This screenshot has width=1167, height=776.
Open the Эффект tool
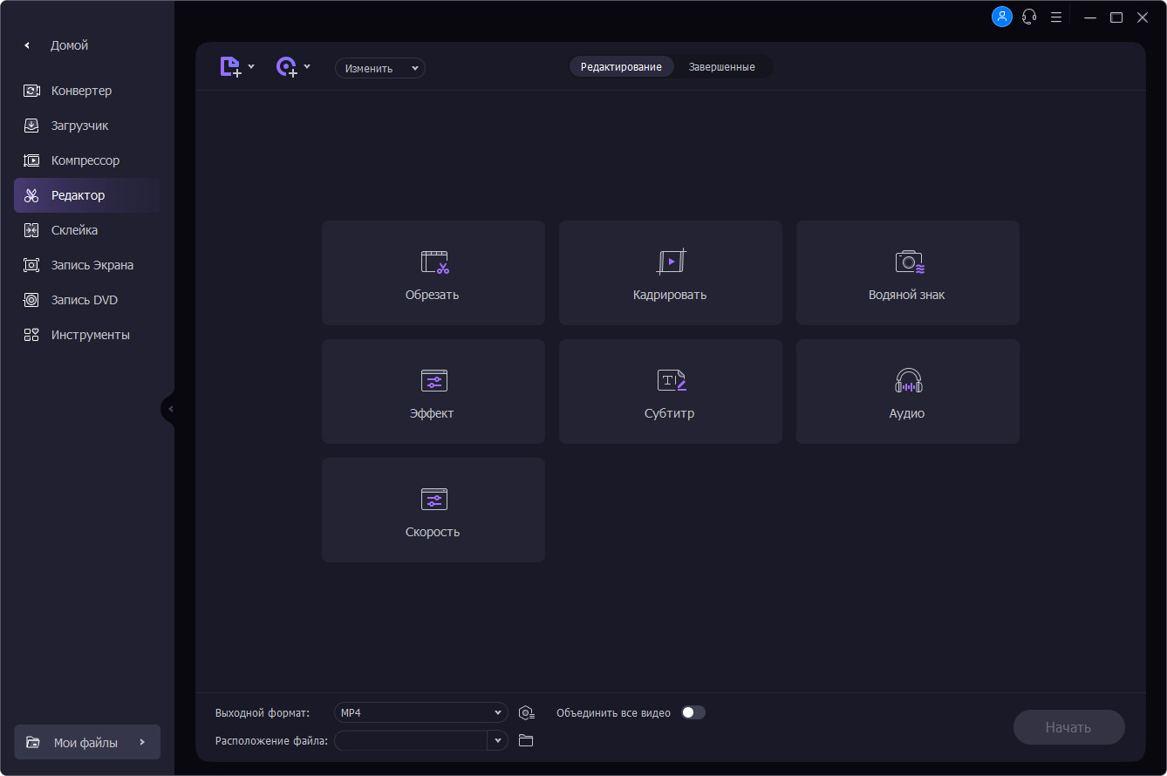pyautogui.click(x=433, y=391)
